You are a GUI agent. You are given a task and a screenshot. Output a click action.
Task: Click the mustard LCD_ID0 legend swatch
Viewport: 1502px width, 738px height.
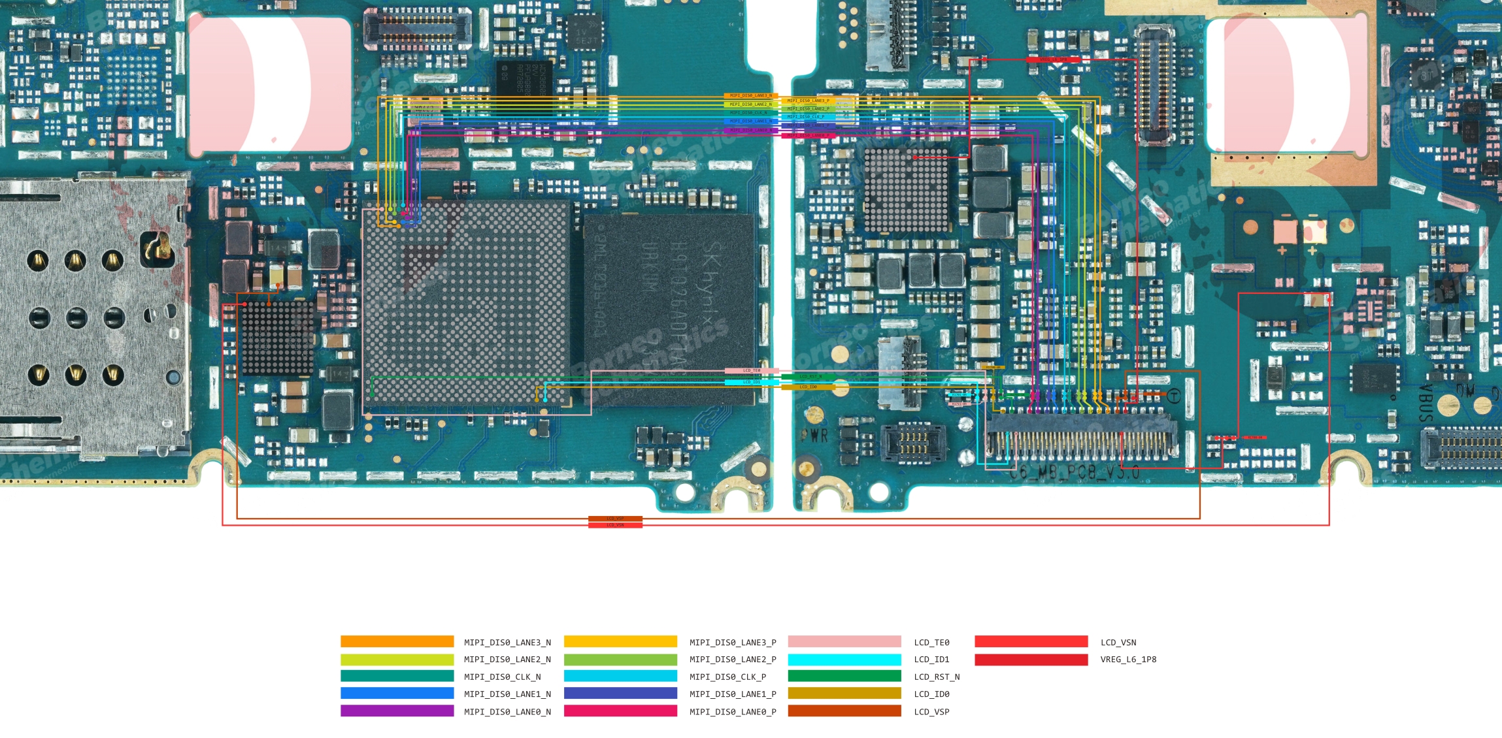click(x=844, y=693)
